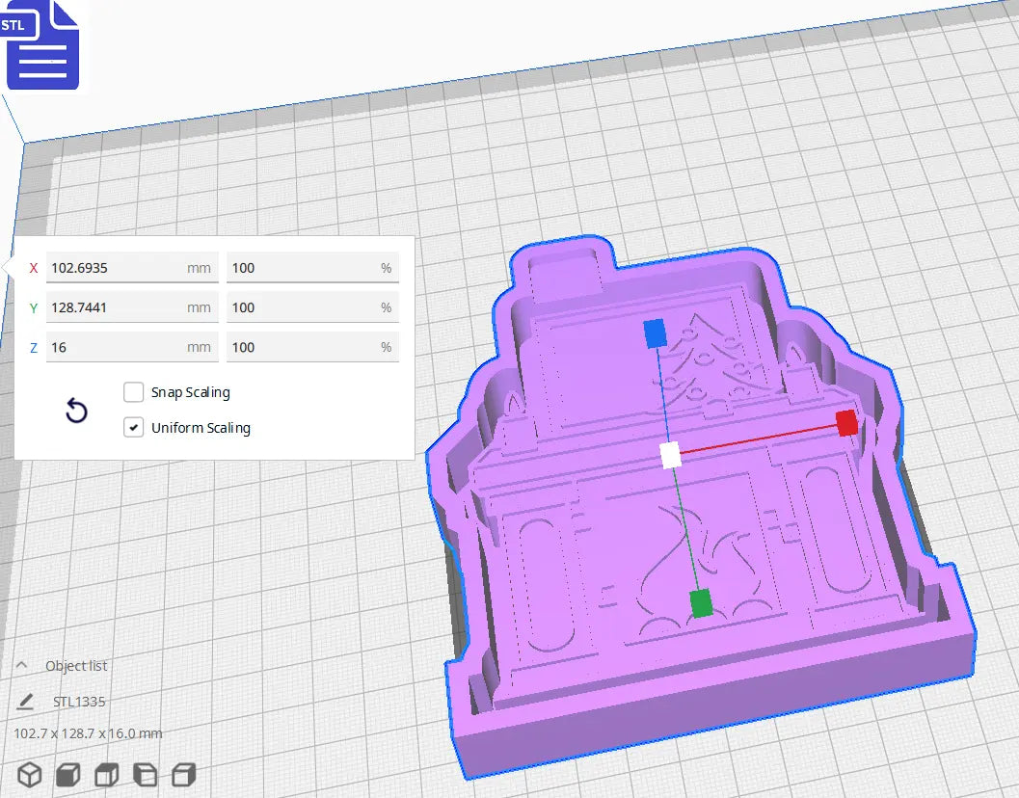Click the X percentage field showing 100

coord(310,267)
